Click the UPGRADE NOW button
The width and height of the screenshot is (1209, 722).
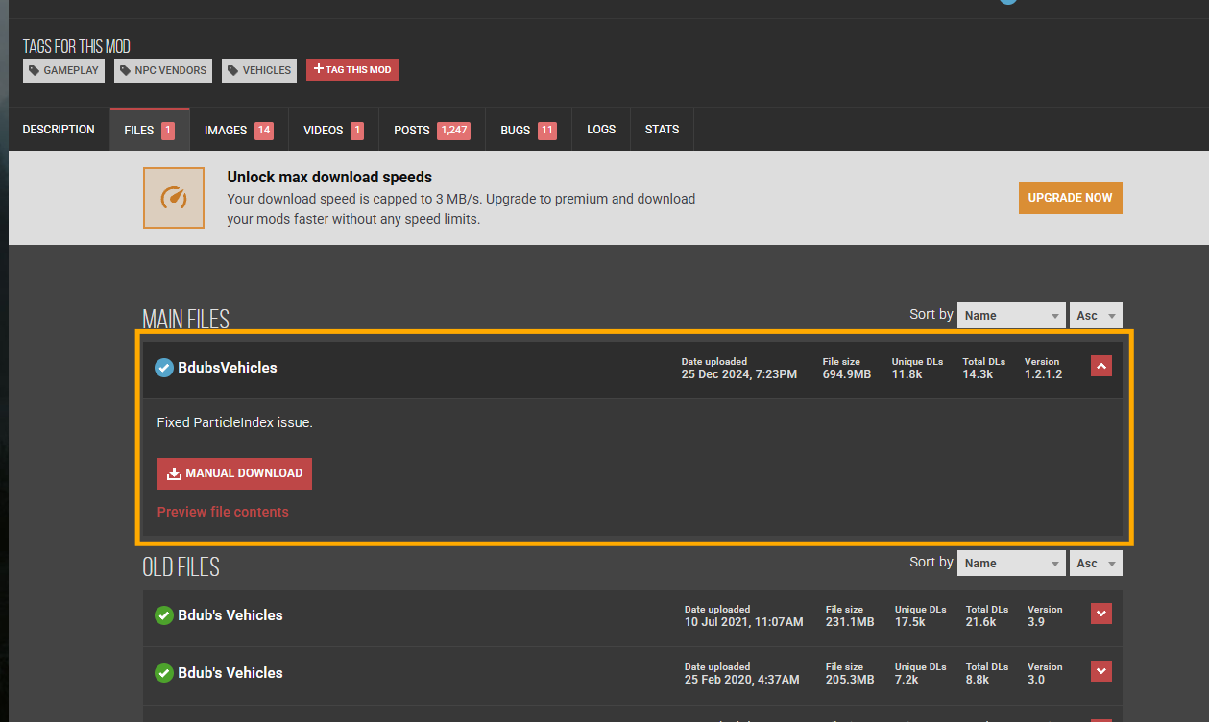(1070, 198)
